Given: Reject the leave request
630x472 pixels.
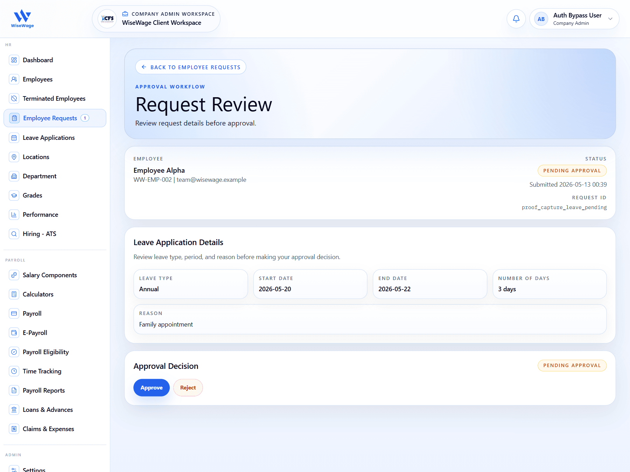Looking at the screenshot, I should click(x=188, y=388).
